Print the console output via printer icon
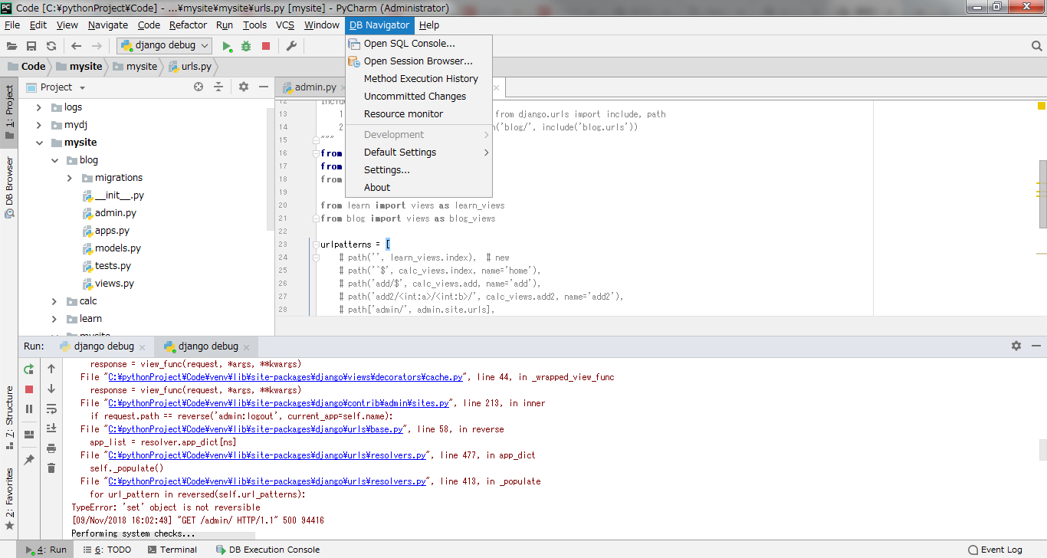Screen dimensions: 1047x558 [51, 448]
